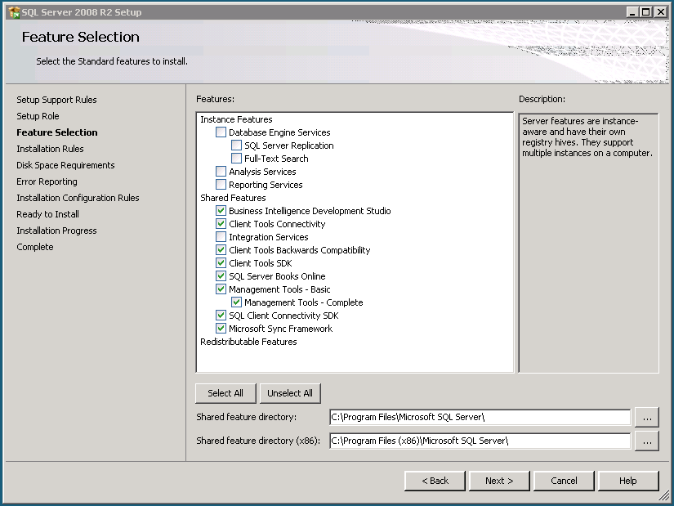Toggle Client Tools SDK checkbox
This screenshot has height=506, width=674.
[x=221, y=263]
